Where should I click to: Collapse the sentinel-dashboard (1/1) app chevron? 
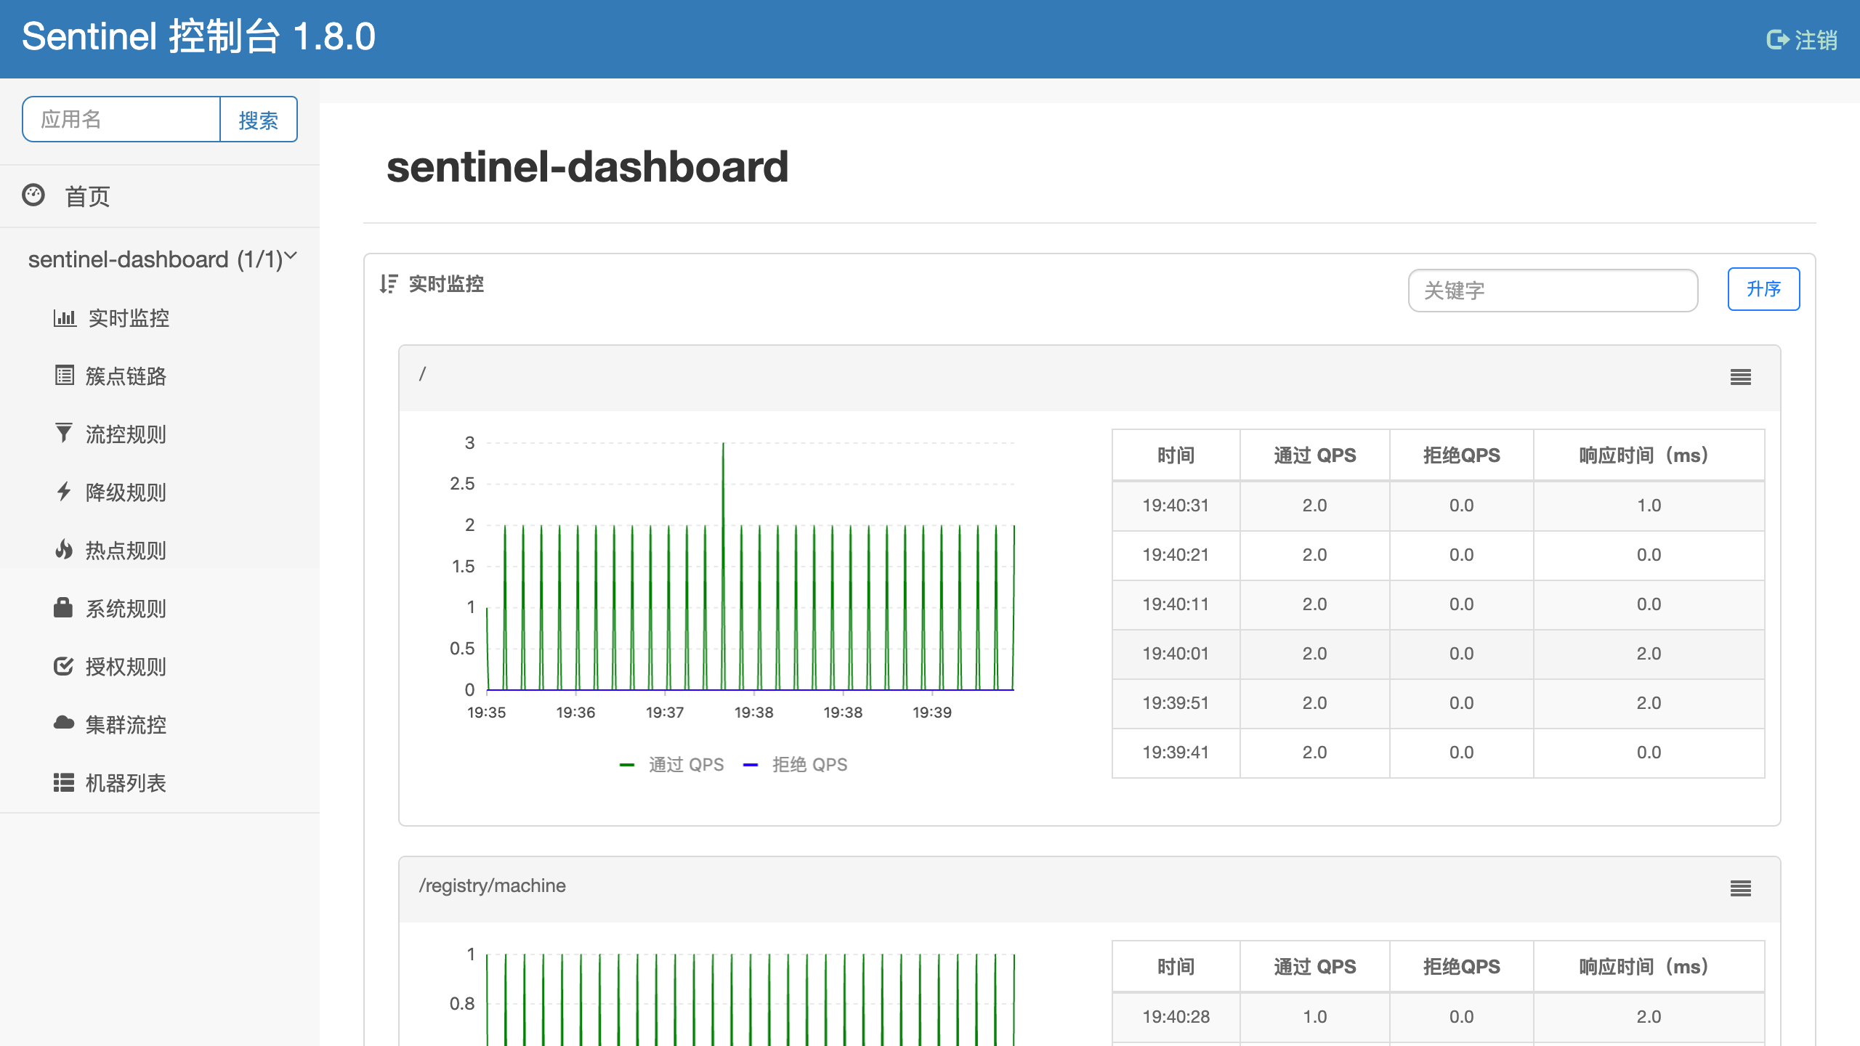[291, 256]
